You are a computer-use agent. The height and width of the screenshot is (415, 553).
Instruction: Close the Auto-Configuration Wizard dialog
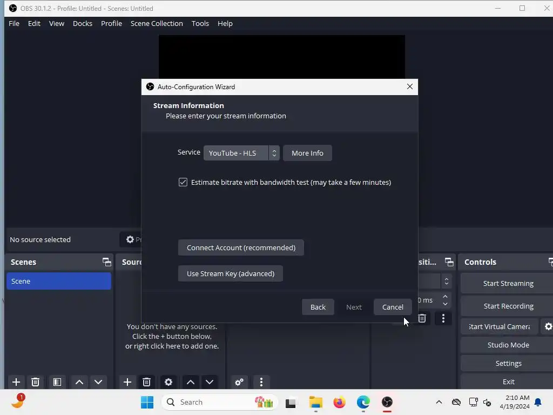pyautogui.click(x=409, y=87)
